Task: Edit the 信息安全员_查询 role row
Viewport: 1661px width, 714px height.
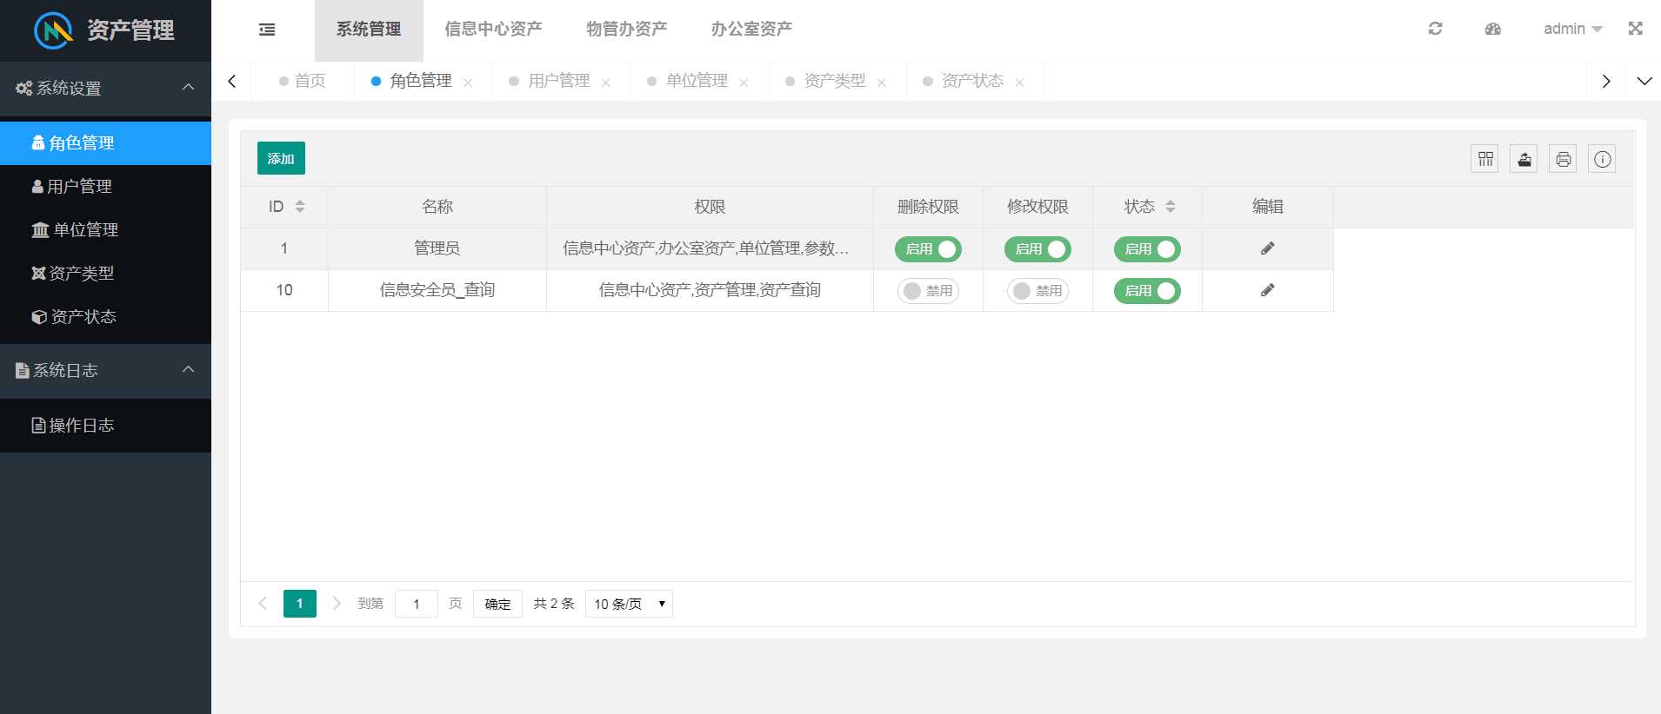Action: click(1267, 290)
